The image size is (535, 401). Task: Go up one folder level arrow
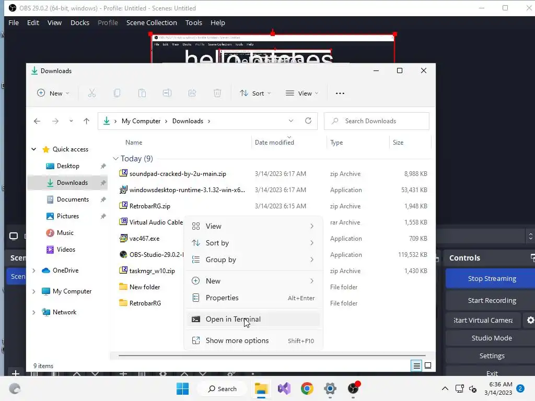(86, 121)
